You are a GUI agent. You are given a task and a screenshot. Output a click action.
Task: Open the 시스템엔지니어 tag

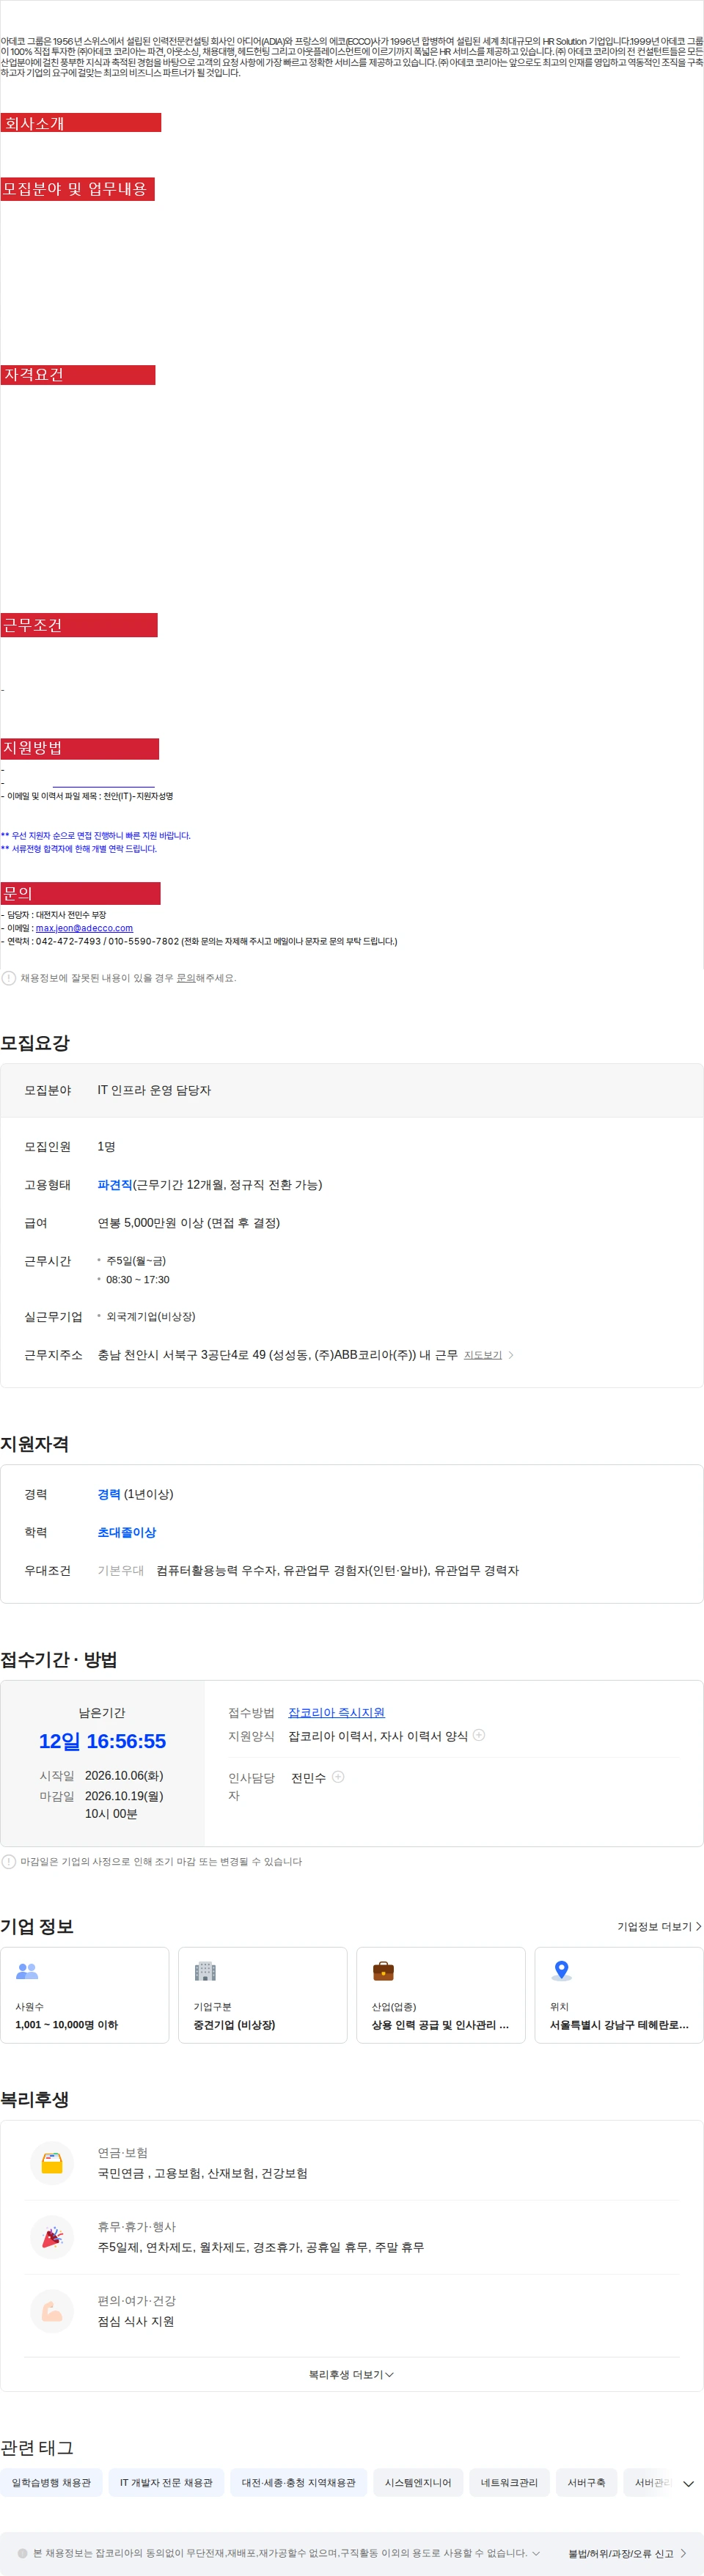(x=418, y=2483)
